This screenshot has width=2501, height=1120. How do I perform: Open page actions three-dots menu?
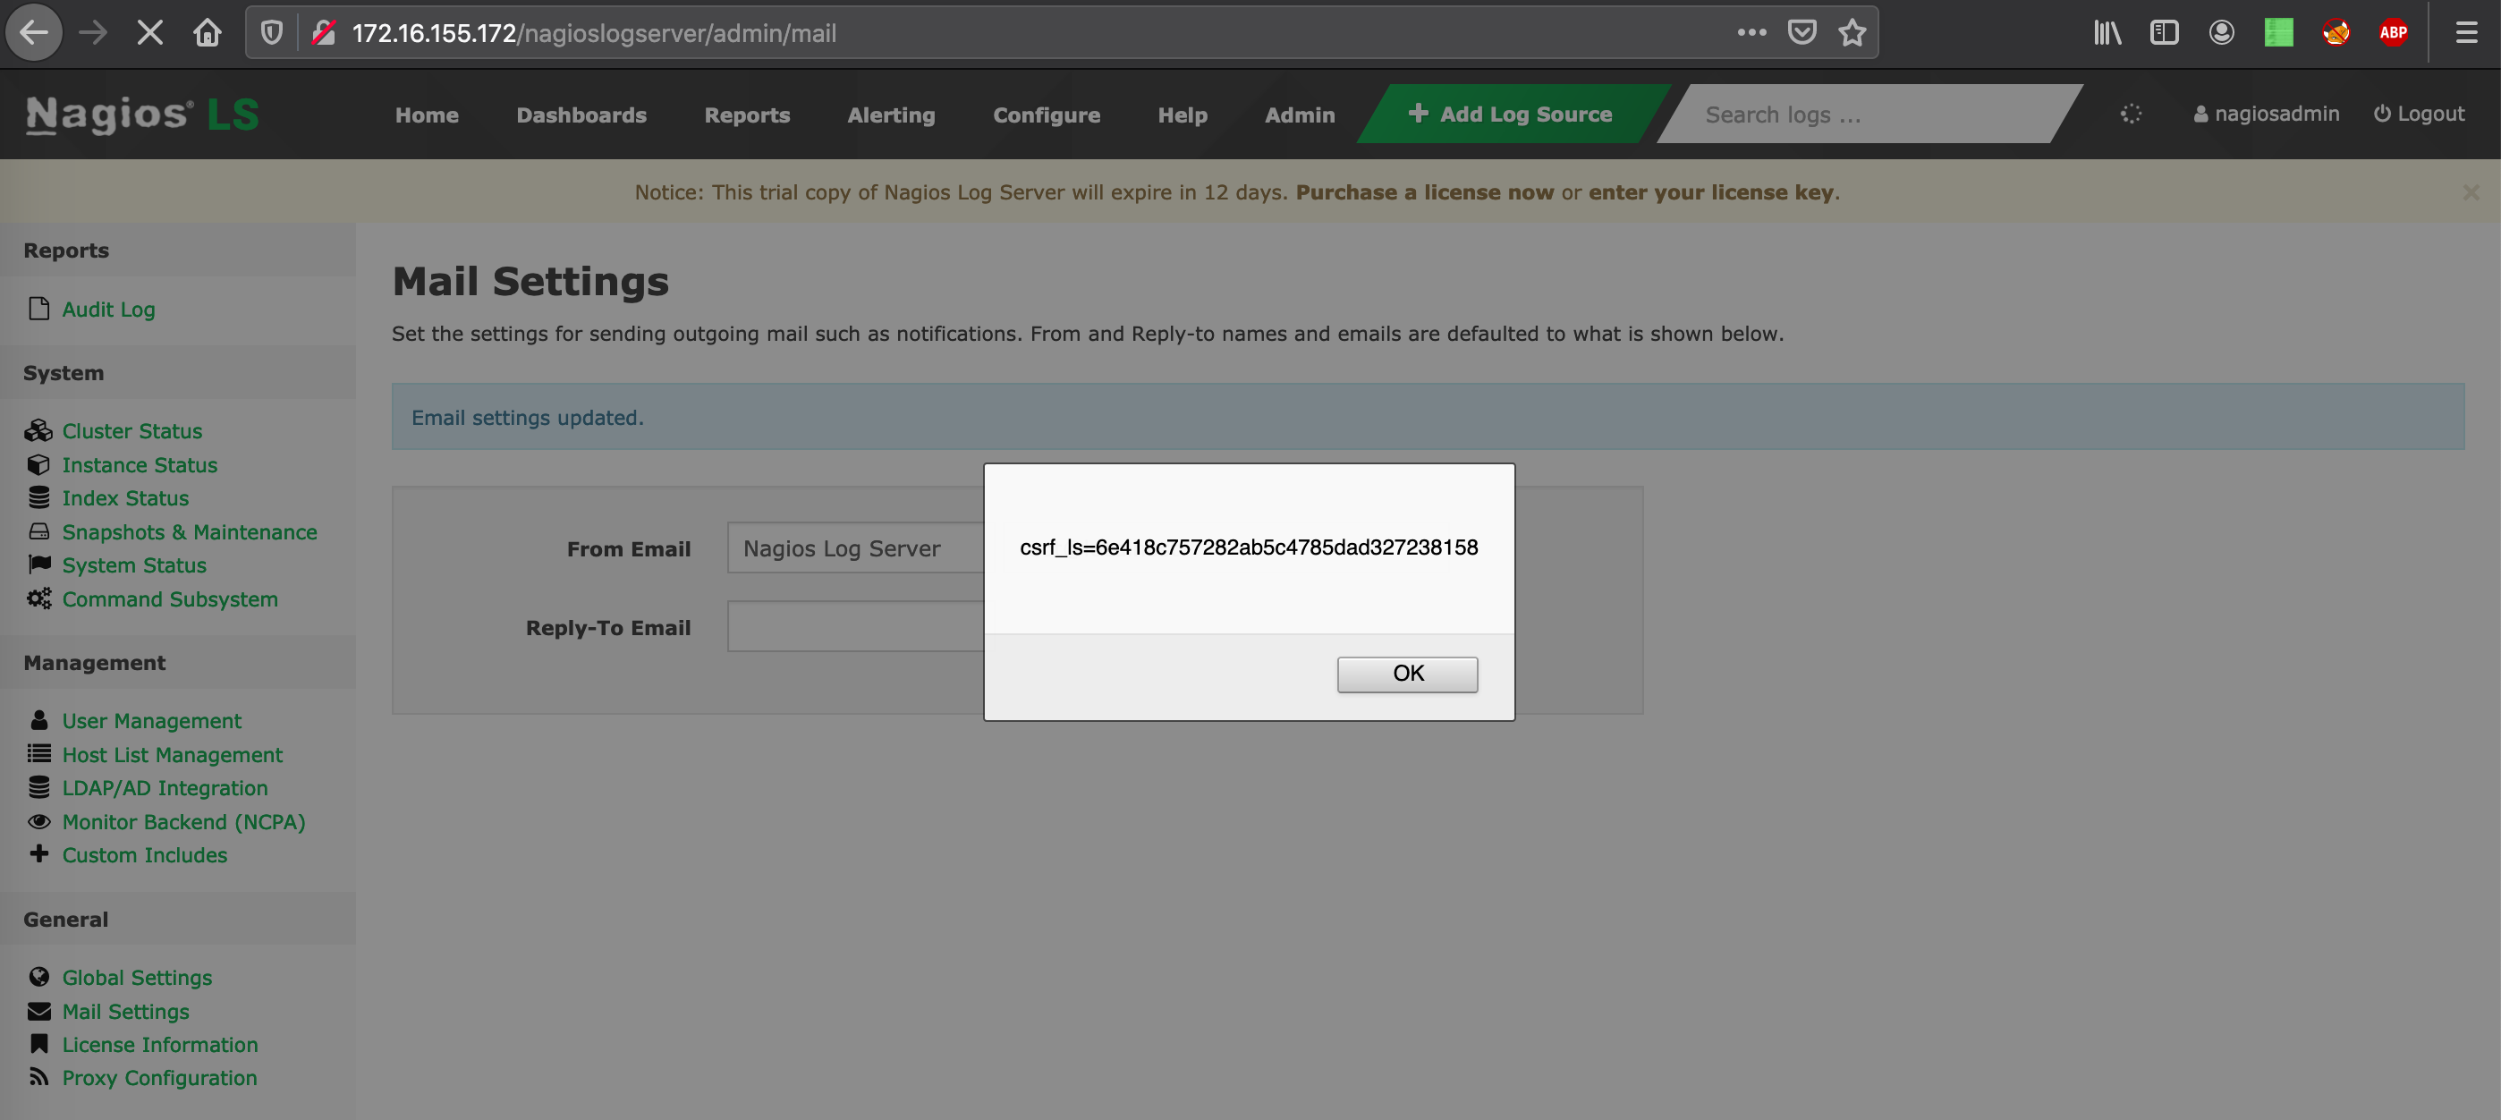point(1751,33)
